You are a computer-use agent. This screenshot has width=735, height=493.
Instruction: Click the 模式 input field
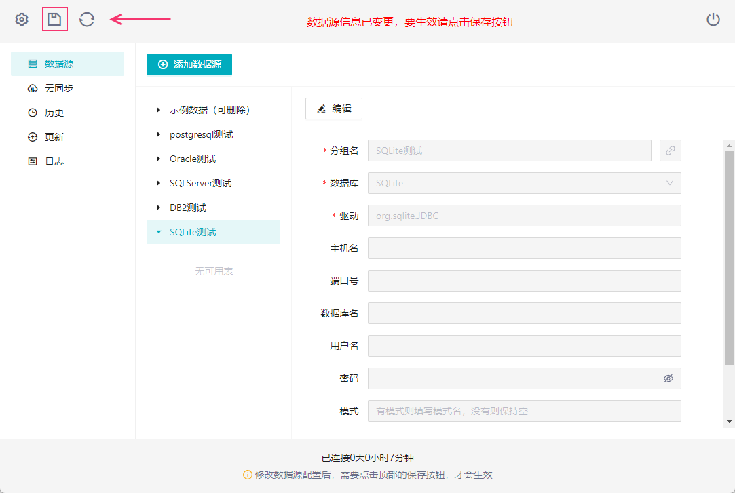(x=524, y=410)
